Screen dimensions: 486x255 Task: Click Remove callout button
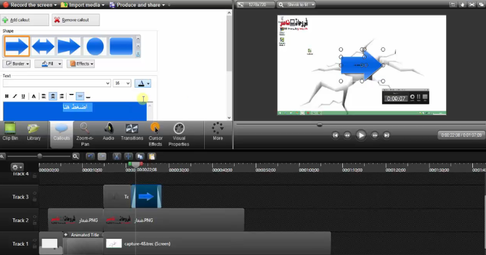[76, 20]
